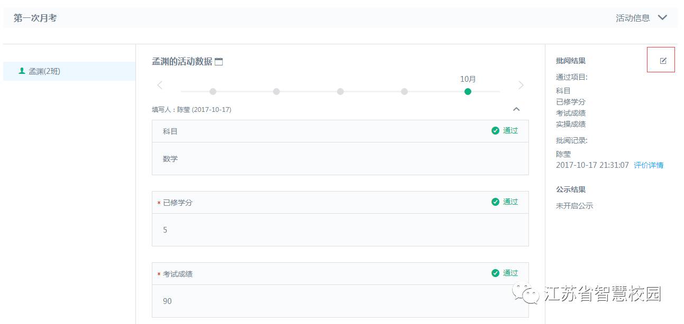Select student 孟渊(2班) in the list
The height and width of the screenshot is (324, 684).
[69, 71]
